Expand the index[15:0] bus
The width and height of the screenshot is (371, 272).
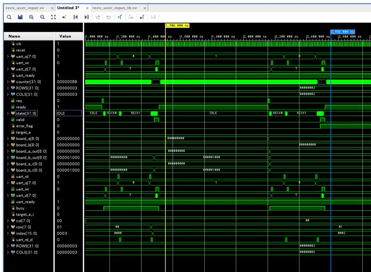click(x=7, y=233)
